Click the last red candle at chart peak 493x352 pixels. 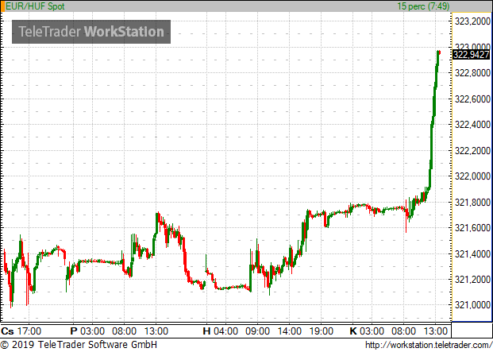pos(439,52)
